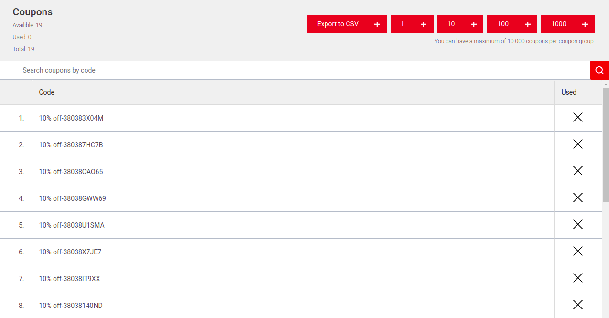
Task: Click the X icon in row 6
Action: [x=577, y=252]
